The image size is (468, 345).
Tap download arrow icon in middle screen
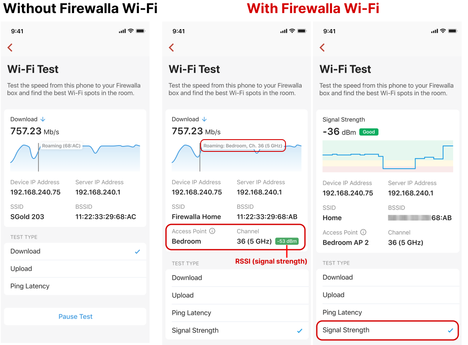(204, 119)
